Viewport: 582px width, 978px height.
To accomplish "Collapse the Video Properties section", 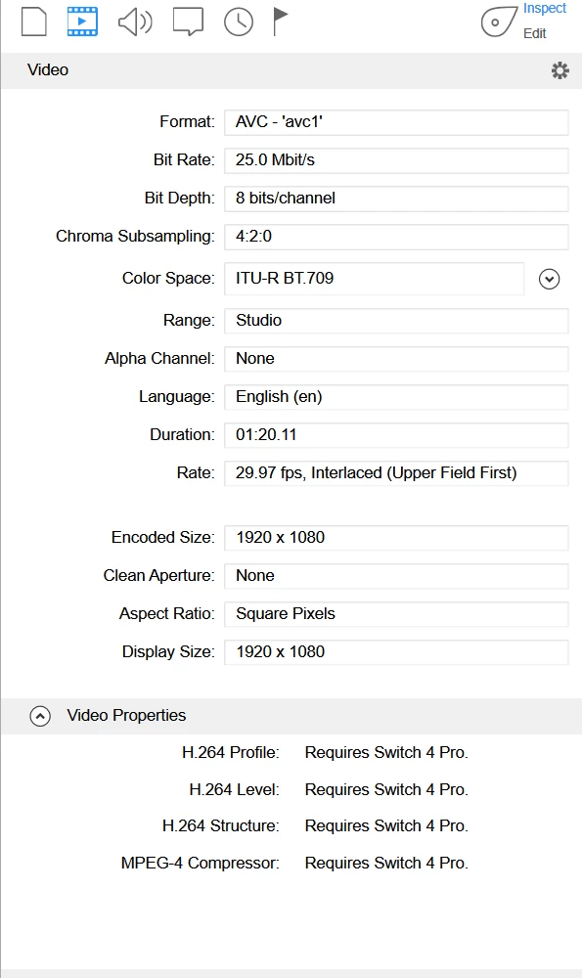I will pyautogui.click(x=40, y=716).
